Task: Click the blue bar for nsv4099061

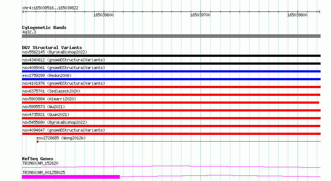Action: coord(171,71)
